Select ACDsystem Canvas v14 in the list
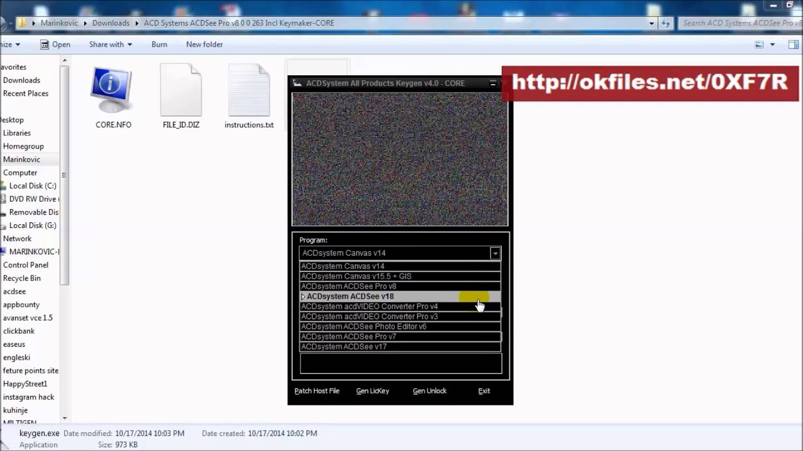Screen dimensions: 803x451 (x=400, y=266)
